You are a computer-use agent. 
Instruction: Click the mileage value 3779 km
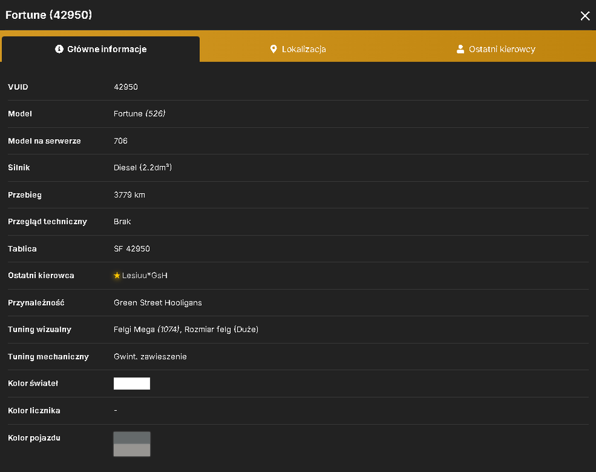(x=130, y=194)
